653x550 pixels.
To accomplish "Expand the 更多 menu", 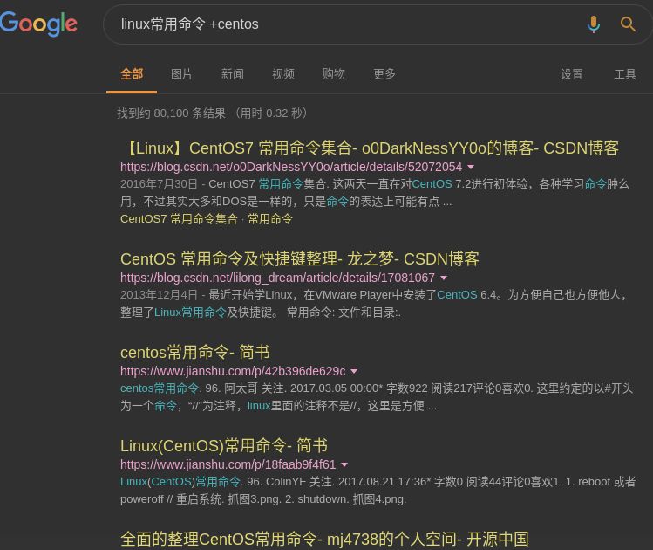I will [384, 74].
